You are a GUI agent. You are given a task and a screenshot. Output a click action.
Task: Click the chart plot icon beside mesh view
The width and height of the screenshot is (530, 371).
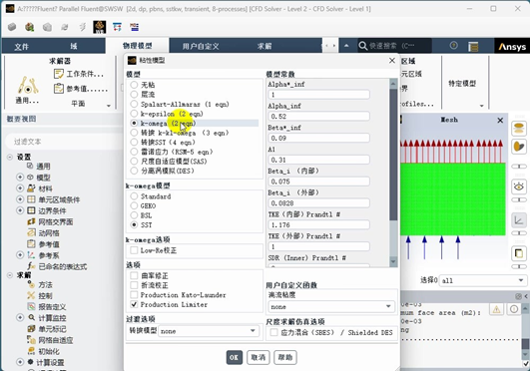click(x=518, y=220)
